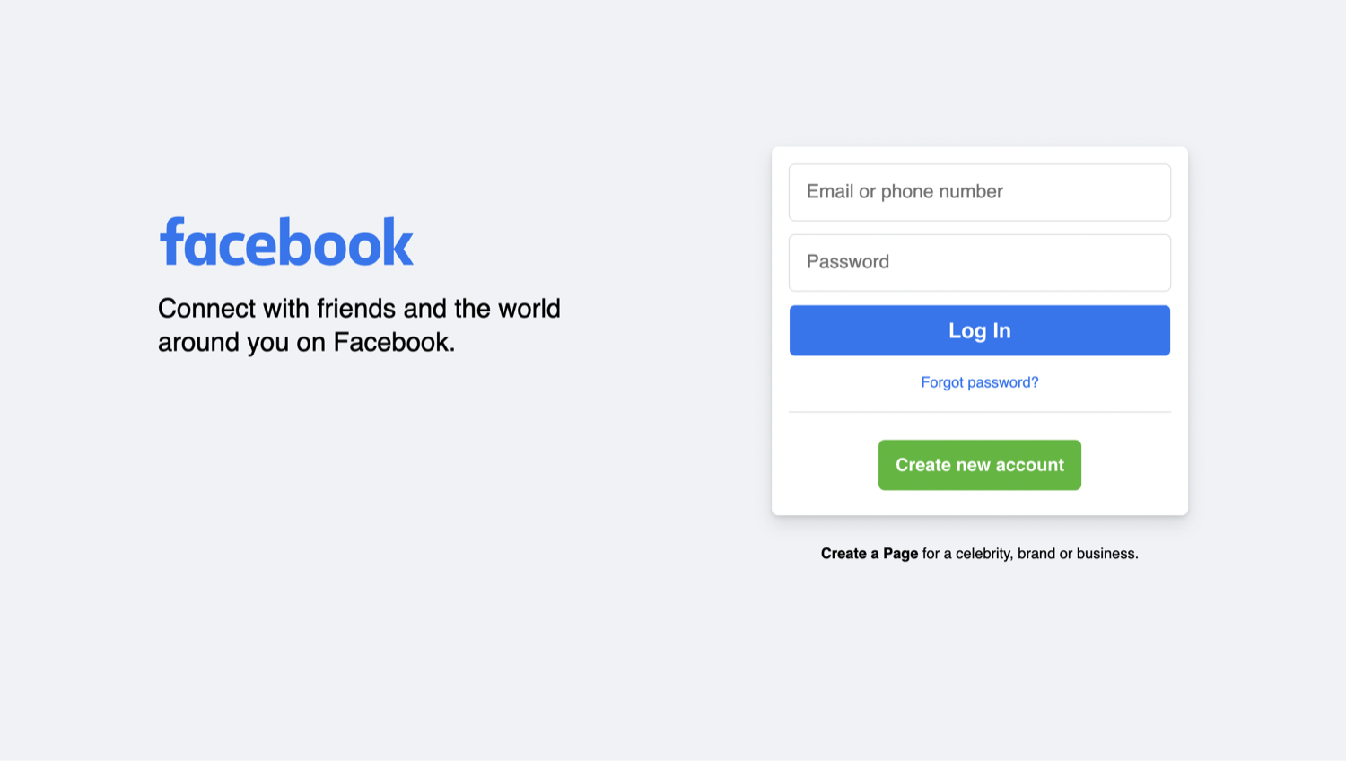This screenshot has height=762, width=1346.
Task: Click the word 'business' below the login card
Action: [1106, 554]
